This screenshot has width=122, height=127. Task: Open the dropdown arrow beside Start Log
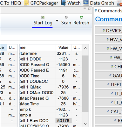coord(57,21)
